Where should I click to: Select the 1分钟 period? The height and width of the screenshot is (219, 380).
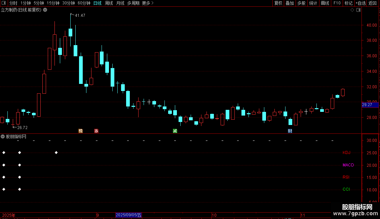coord(26,3)
